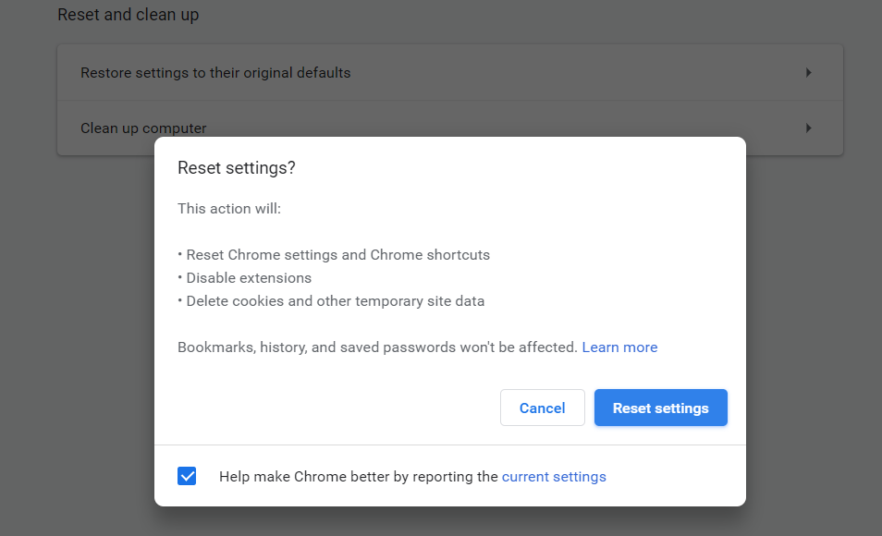Viewport: 882px width, 536px height.
Task: Click empty dialog space left of Cancel
Action: [x=333, y=408]
